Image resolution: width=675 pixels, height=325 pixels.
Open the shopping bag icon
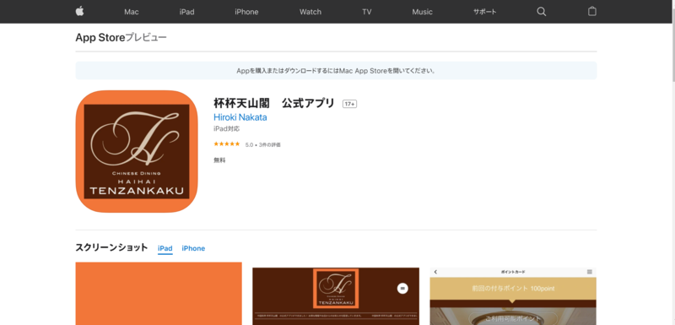[592, 12]
